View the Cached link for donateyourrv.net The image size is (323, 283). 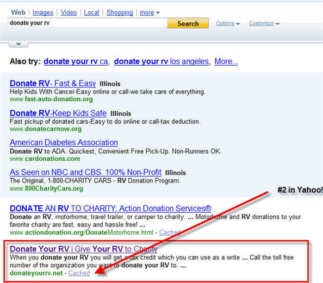click(79, 273)
